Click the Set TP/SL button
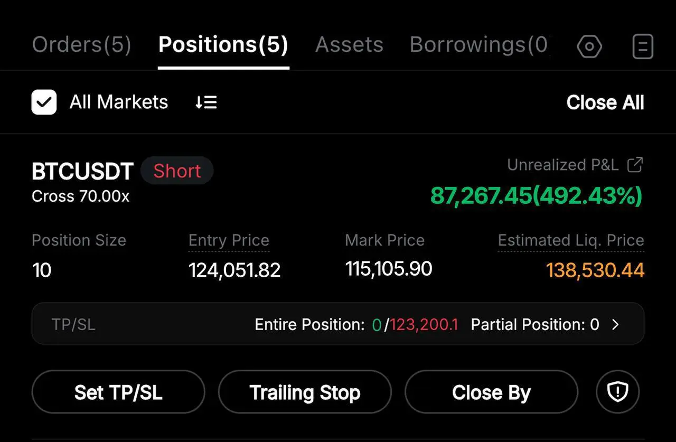Image resolution: width=676 pixels, height=442 pixels. click(x=118, y=392)
